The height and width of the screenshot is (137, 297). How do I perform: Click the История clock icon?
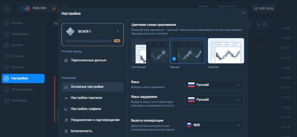point(6,56)
